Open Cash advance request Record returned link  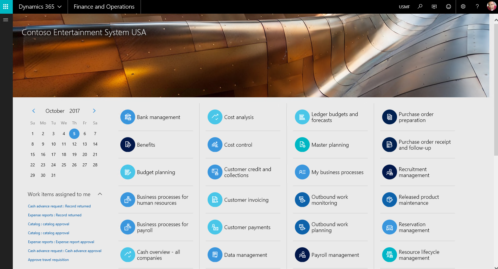59,206
